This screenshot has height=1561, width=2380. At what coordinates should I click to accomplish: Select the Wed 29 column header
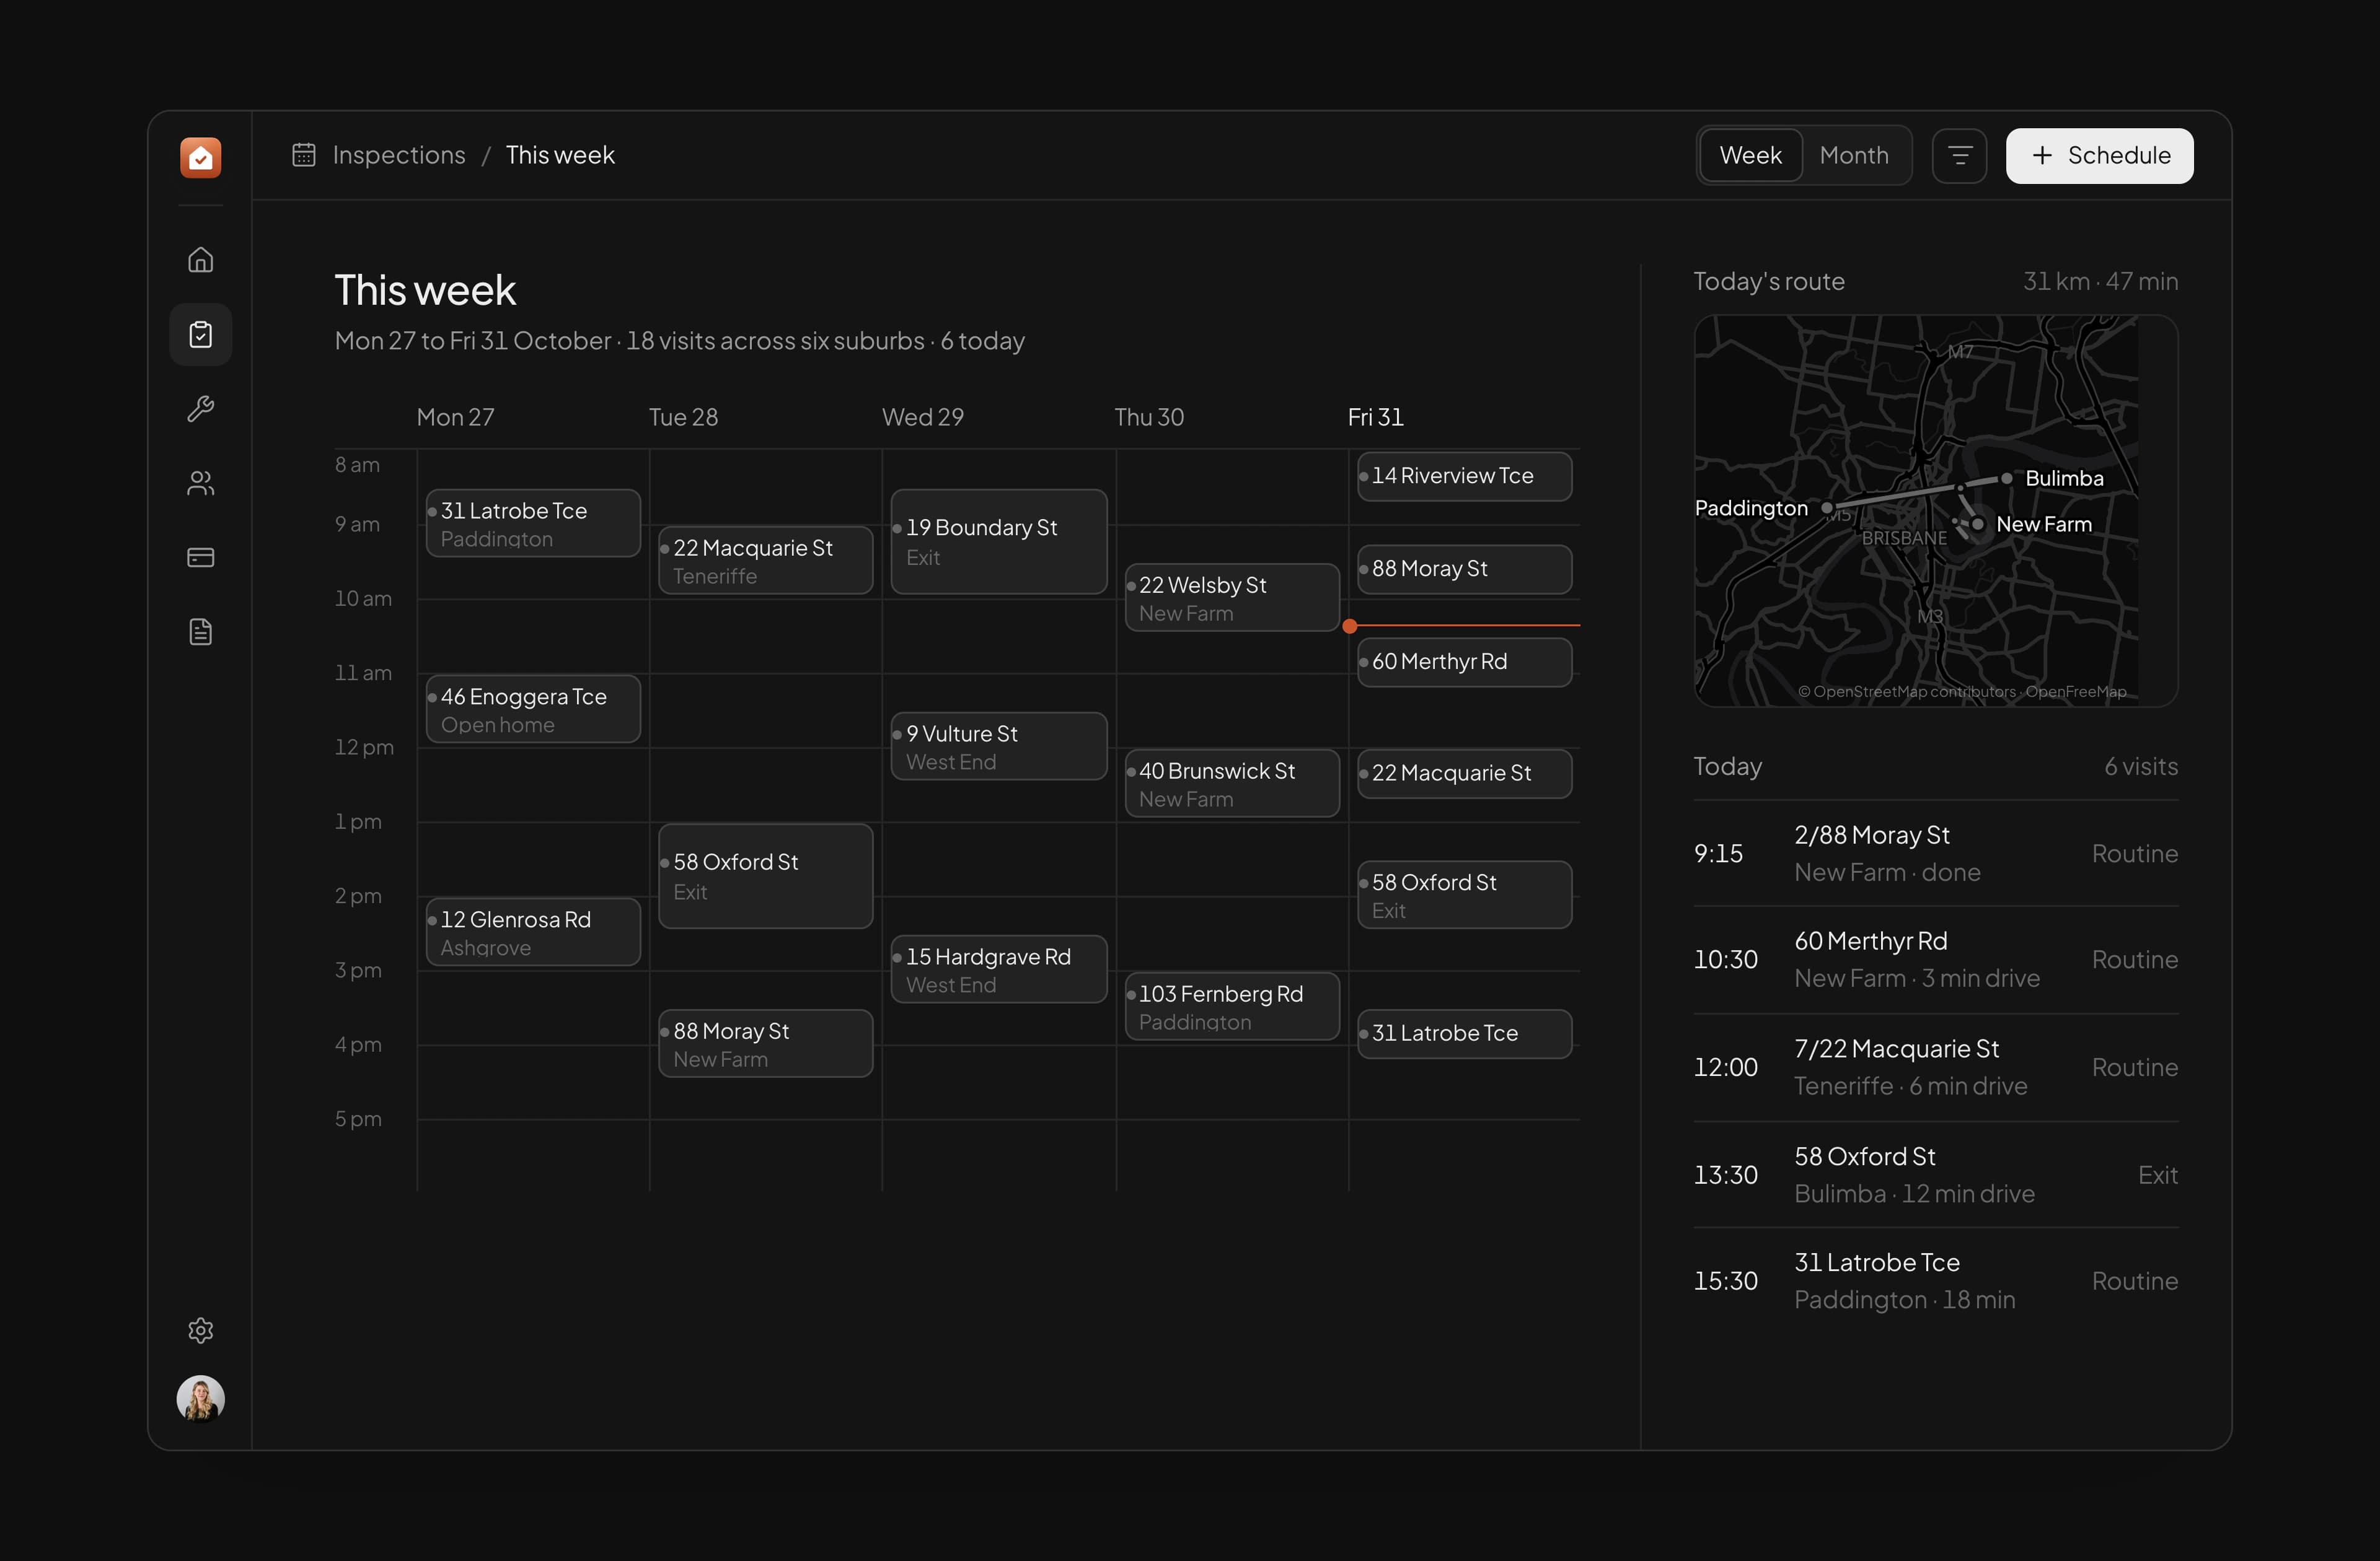922,417
